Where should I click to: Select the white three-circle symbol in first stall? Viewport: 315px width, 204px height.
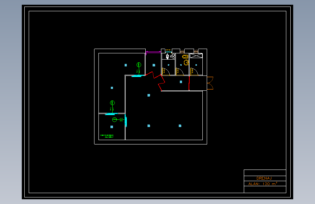tap(172, 56)
